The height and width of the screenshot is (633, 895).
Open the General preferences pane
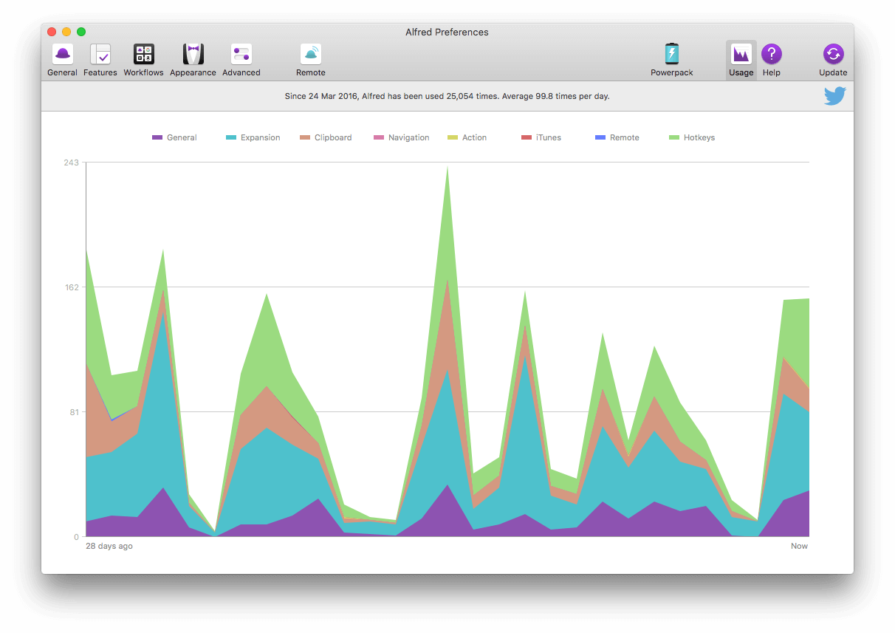coord(62,55)
